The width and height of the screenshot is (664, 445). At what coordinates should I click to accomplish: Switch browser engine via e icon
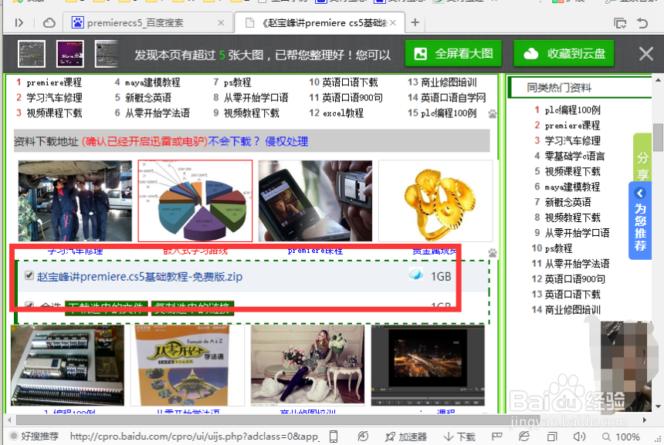pos(524,436)
